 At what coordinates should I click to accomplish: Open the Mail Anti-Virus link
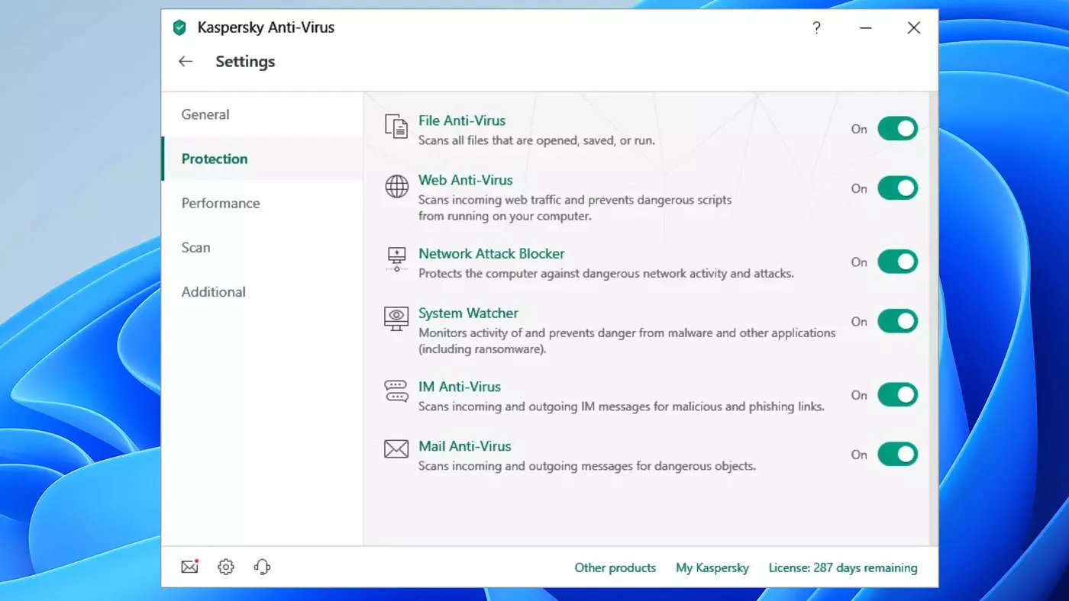point(465,446)
